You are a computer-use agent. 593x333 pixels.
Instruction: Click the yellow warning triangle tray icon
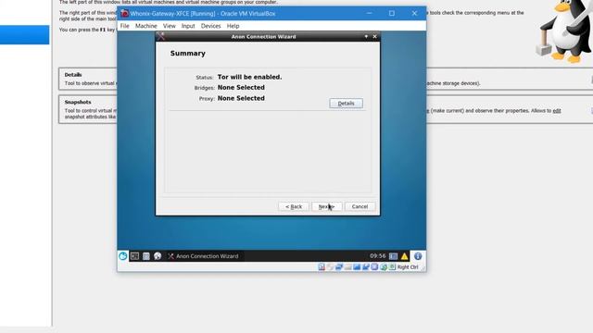click(404, 256)
